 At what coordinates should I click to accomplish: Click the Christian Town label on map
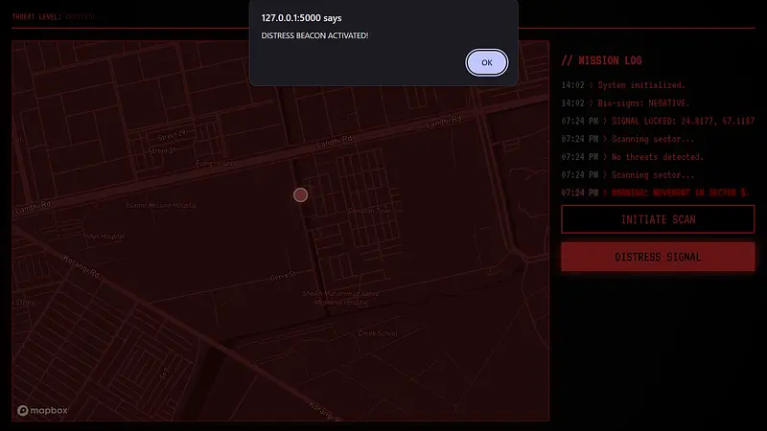tap(370, 211)
